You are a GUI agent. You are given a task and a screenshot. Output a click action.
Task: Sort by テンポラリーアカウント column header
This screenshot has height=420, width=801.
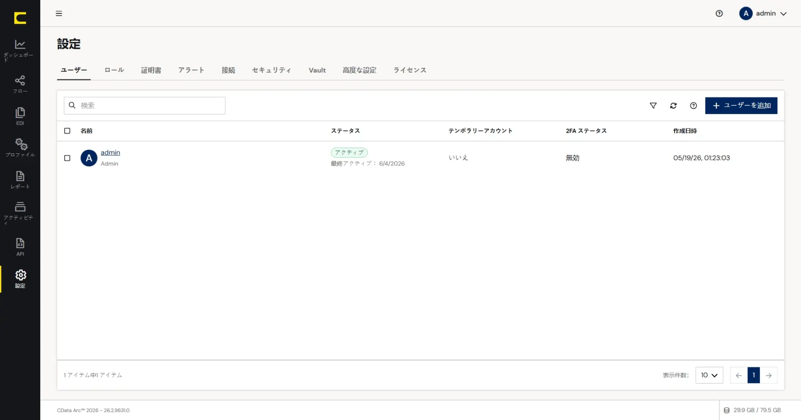click(x=480, y=131)
